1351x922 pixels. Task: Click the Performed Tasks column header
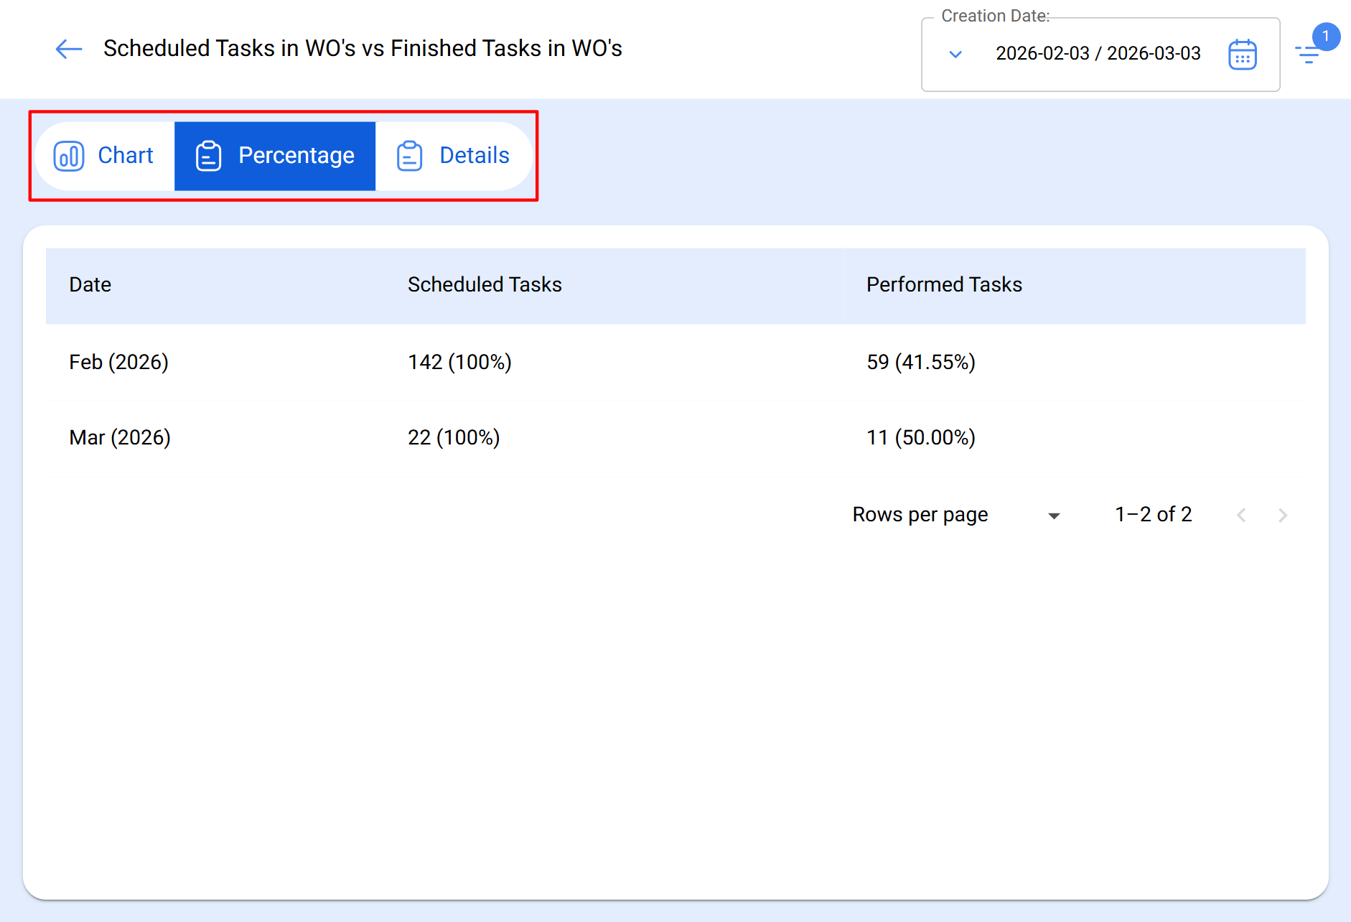tap(944, 285)
